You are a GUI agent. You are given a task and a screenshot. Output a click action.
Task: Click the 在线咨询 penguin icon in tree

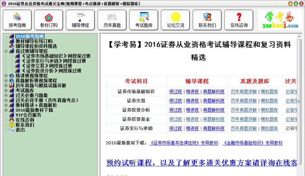pyautogui.click(x=12, y=120)
